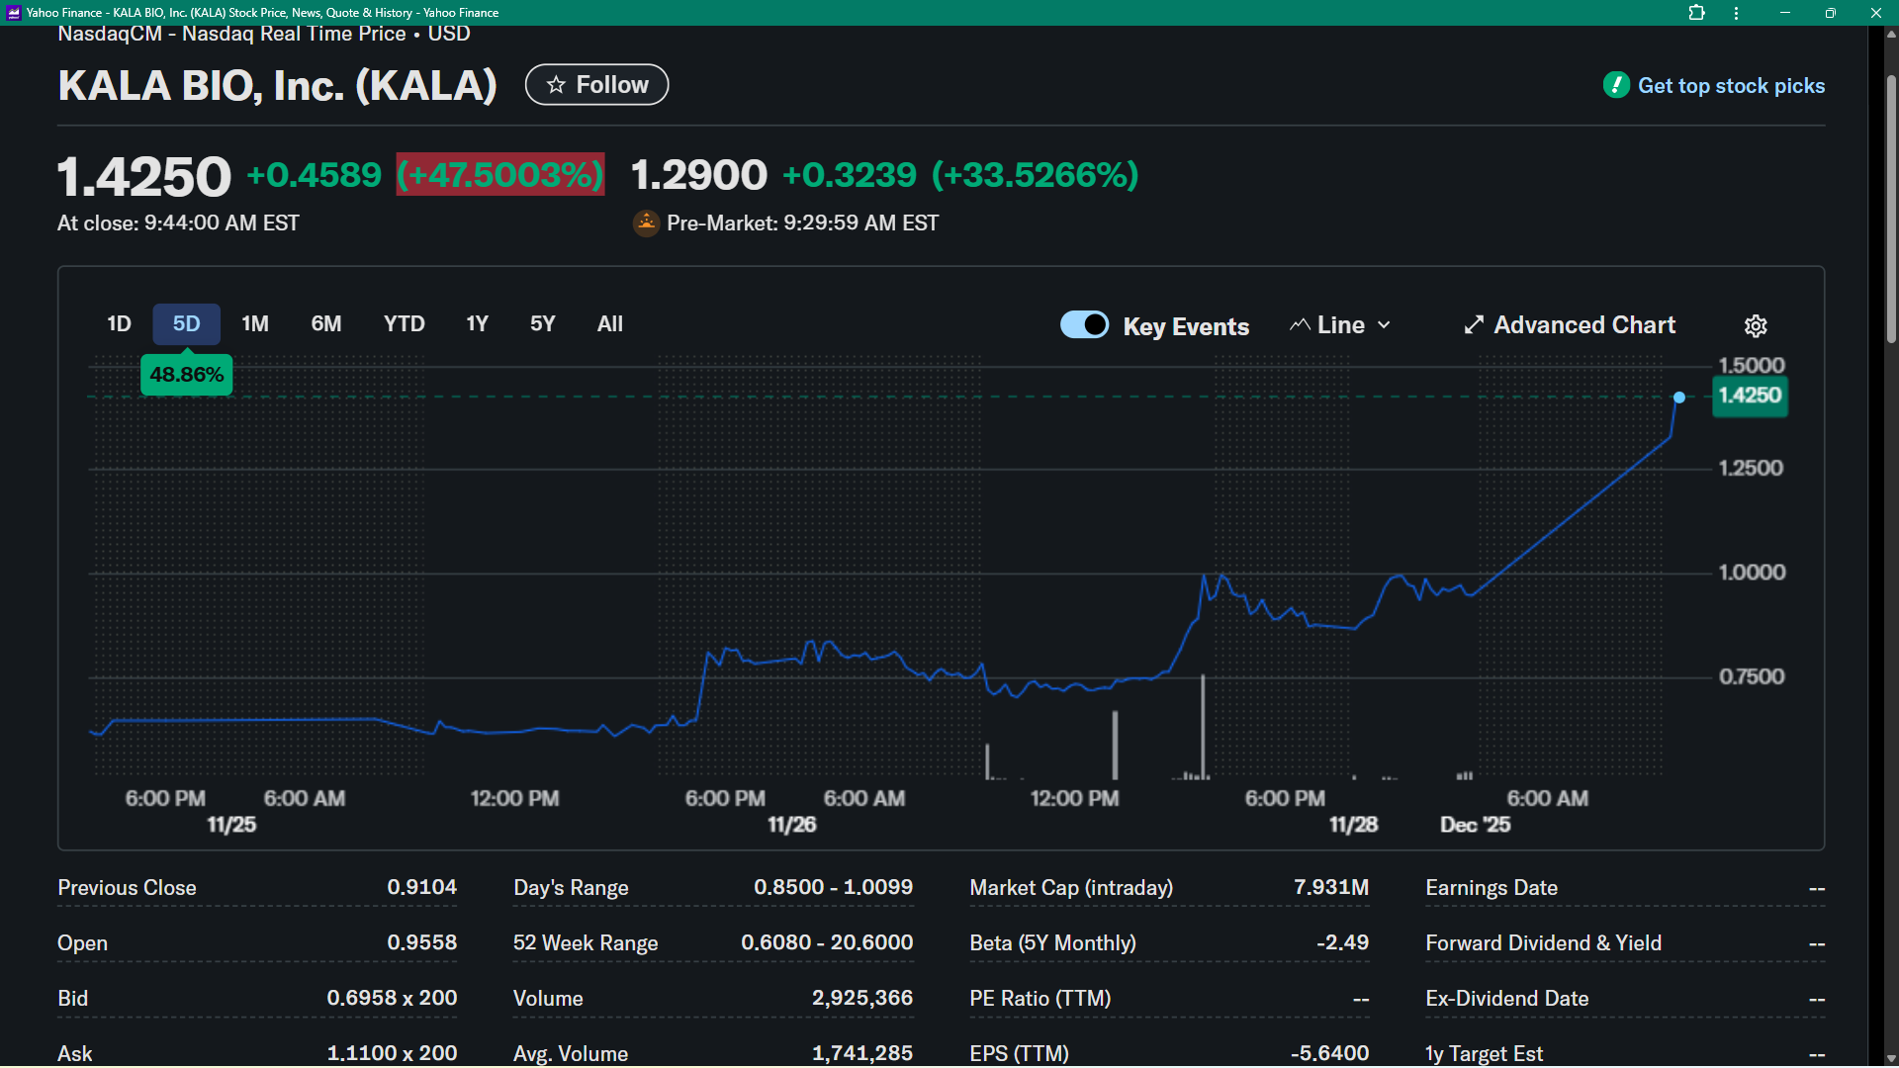Open the Line chart type dropdown
Screen dimensions: 1899x1068
point(1340,324)
